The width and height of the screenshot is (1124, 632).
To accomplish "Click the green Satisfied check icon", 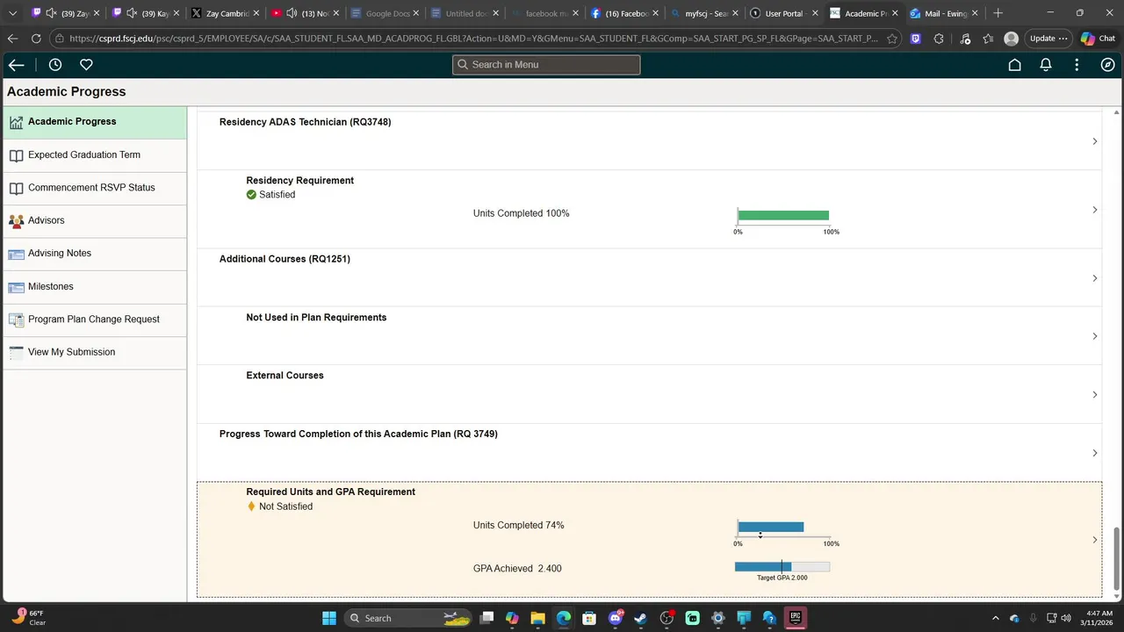I will [251, 195].
